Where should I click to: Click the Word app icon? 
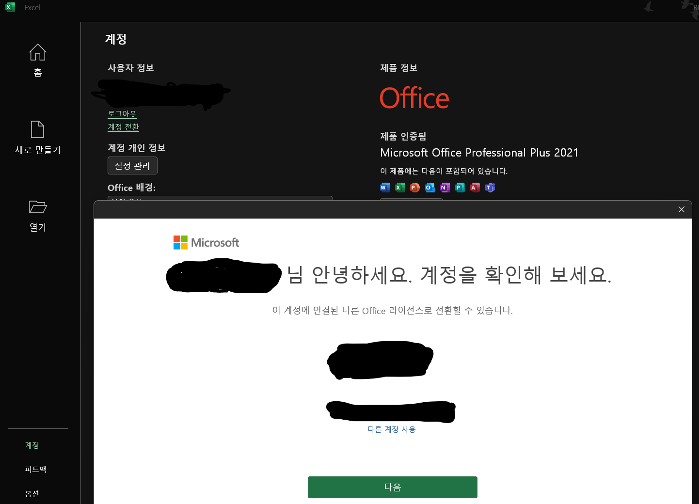click(385, 188)
